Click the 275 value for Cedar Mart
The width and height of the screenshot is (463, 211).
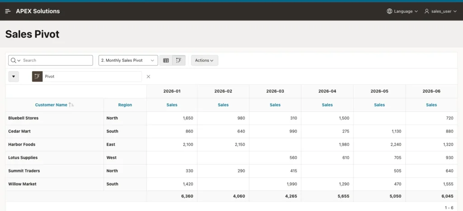click(345, 131)
